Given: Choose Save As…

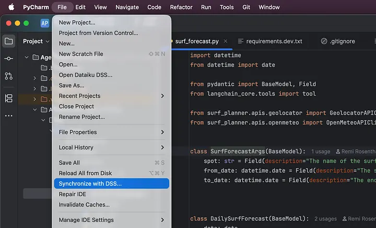Looking at the screenshot, I should coord(112,85).
